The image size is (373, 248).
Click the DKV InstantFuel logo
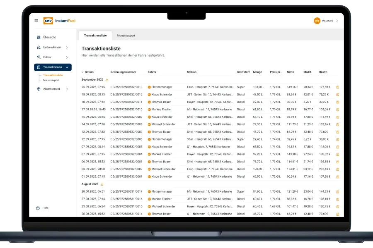[59, 21]
